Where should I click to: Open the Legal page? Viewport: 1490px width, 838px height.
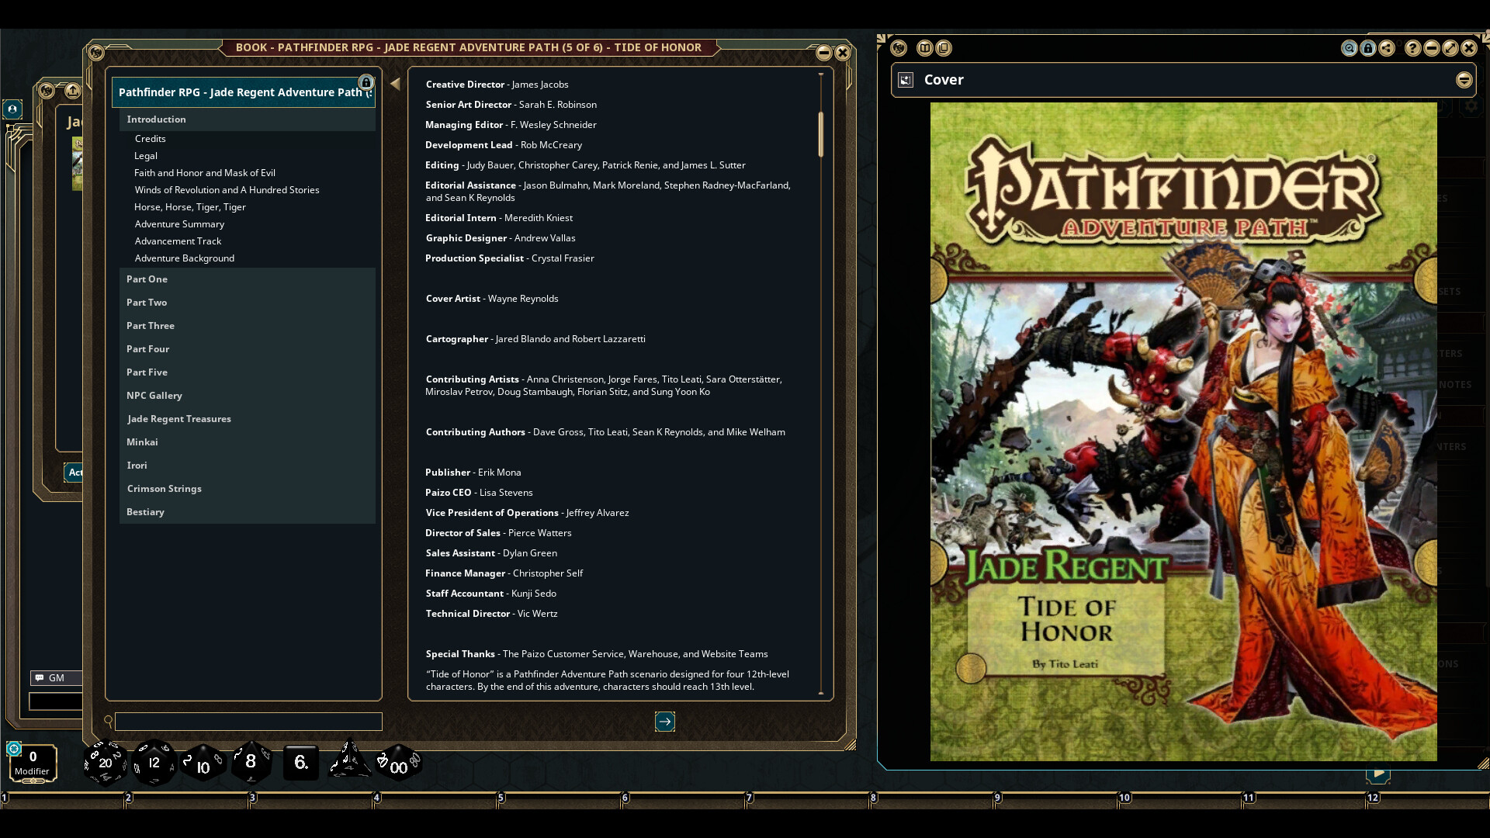pyautogui.click(x=146, y=156)
